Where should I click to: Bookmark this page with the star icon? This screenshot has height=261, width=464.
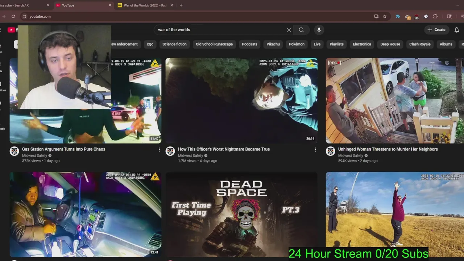pos(385,16)
